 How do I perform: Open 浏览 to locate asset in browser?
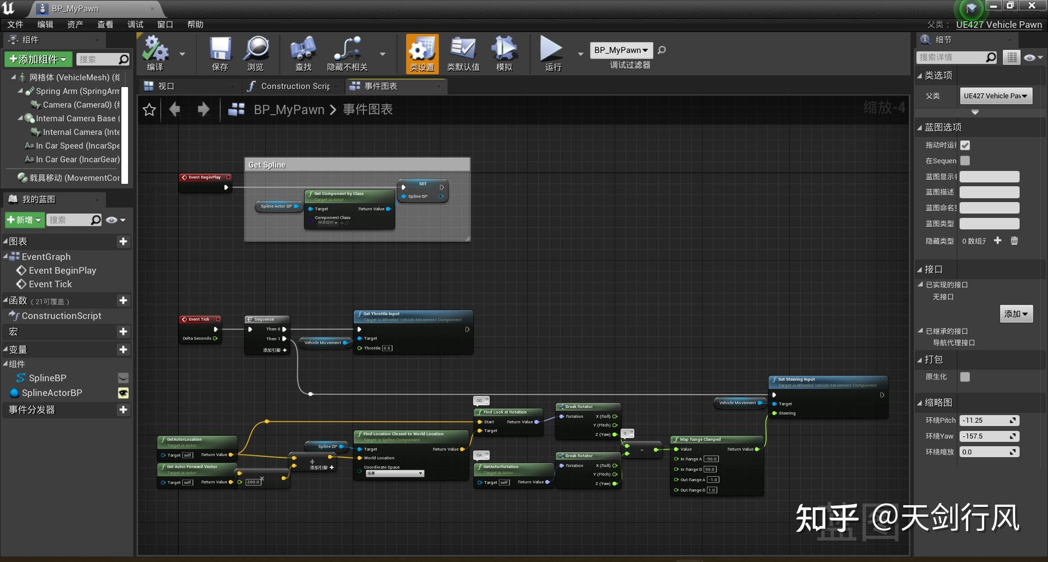[x=256, y=53]
